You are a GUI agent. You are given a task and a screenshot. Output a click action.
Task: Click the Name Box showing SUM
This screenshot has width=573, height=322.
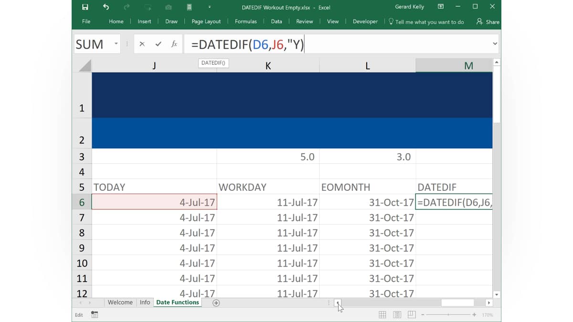click(x=93, y=44)
